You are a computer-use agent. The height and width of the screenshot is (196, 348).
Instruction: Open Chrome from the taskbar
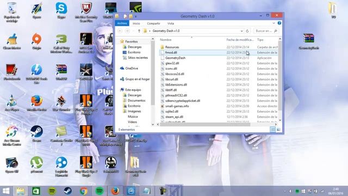coord(84,191)
